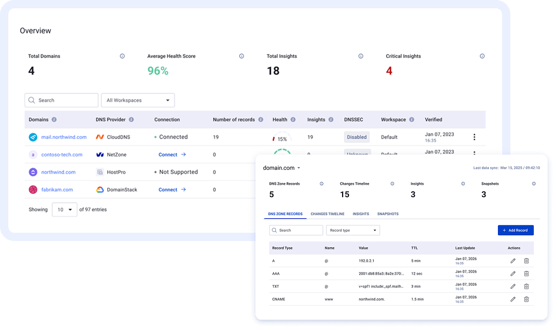Open the contoso-tech.com domain link

pyautogui.click(x=62, y=155)
